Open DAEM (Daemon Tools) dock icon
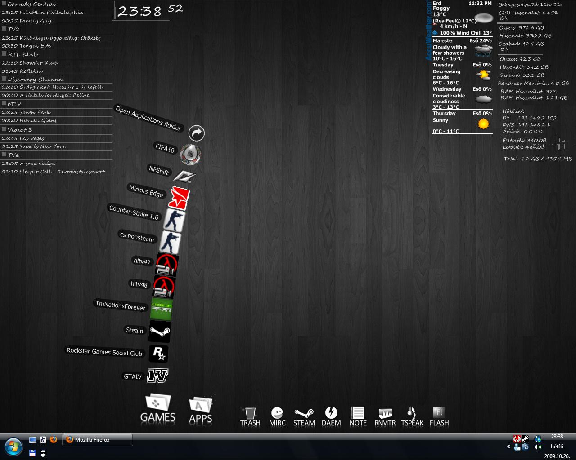 (x=331, y=416)
